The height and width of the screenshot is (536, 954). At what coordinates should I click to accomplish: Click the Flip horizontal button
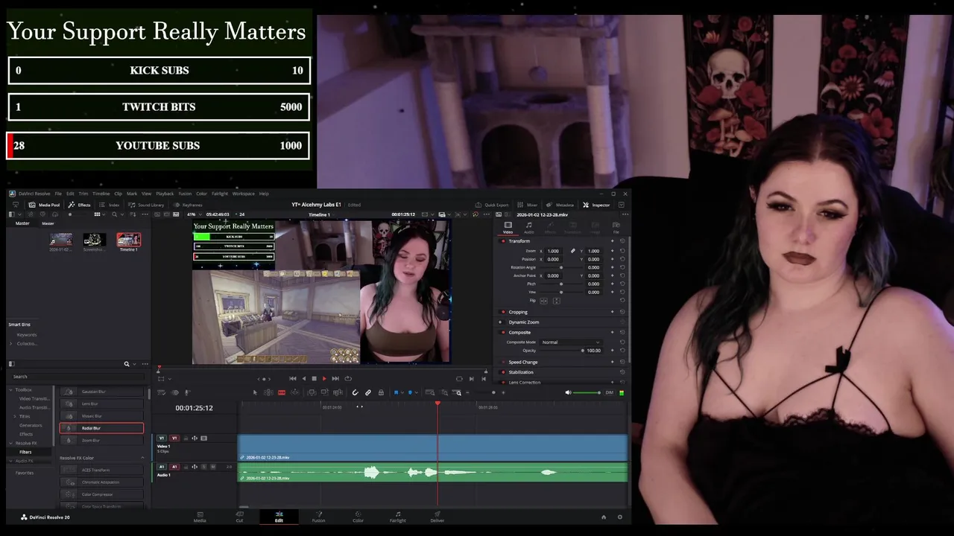544,301
